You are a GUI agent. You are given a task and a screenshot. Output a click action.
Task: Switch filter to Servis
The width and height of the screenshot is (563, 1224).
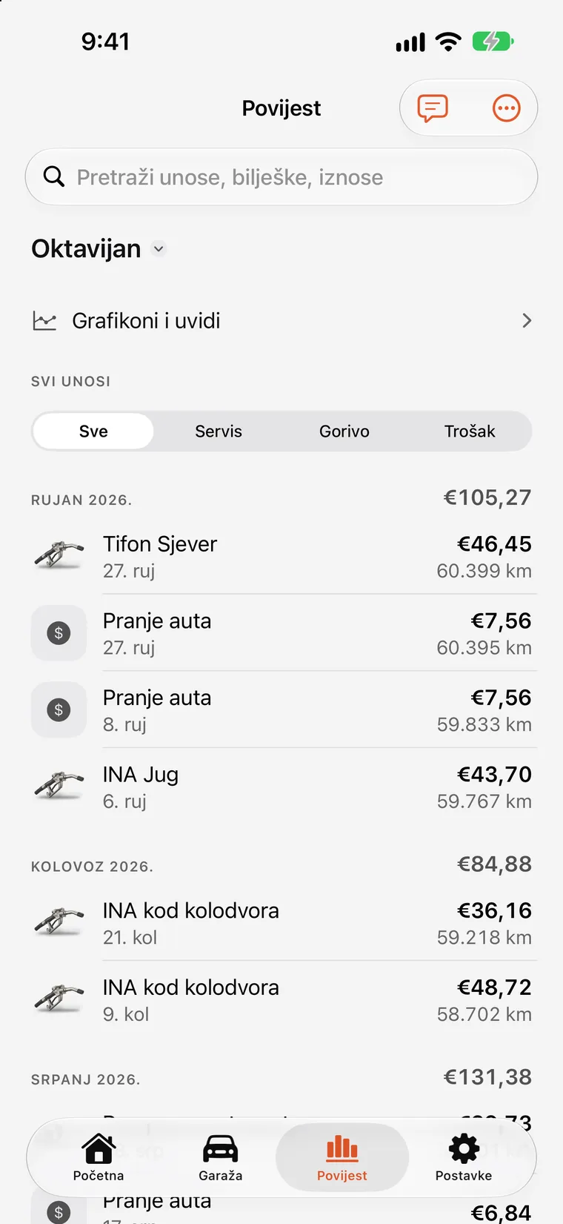tap(219, 431)
